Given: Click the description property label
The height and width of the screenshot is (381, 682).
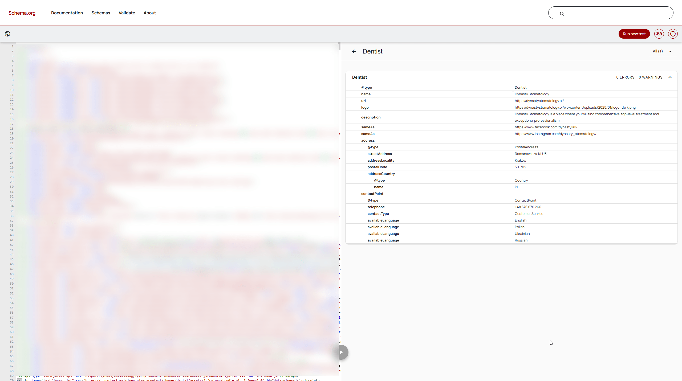Looking at the screenshot, I should click(x=371, y=117).
